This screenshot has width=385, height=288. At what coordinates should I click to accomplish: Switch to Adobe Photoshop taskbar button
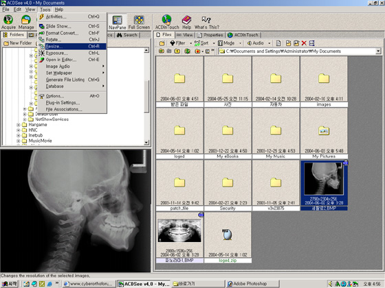(x=252, y=284)
